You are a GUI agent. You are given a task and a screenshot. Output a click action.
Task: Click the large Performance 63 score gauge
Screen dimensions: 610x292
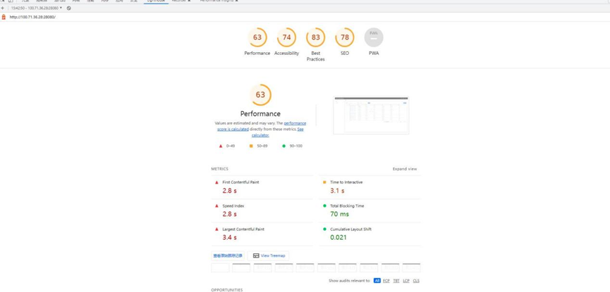(260, 95)
